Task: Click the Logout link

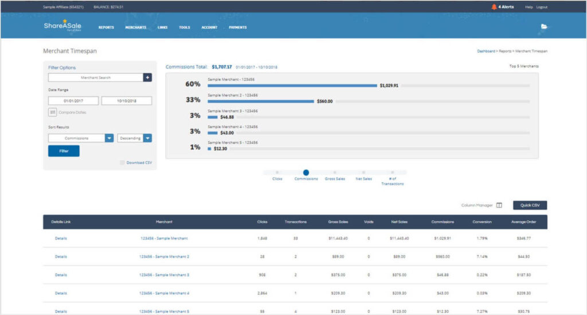Action: pos(542,7)
